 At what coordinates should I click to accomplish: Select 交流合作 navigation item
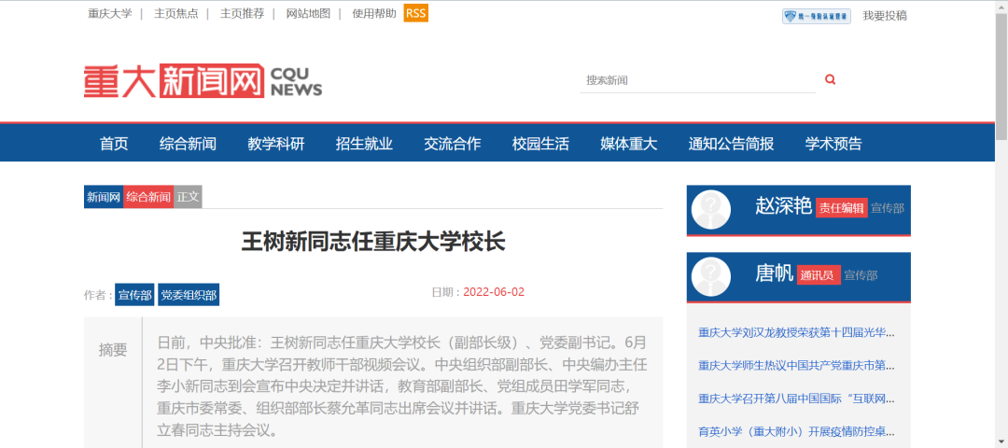tap(452, 144)
